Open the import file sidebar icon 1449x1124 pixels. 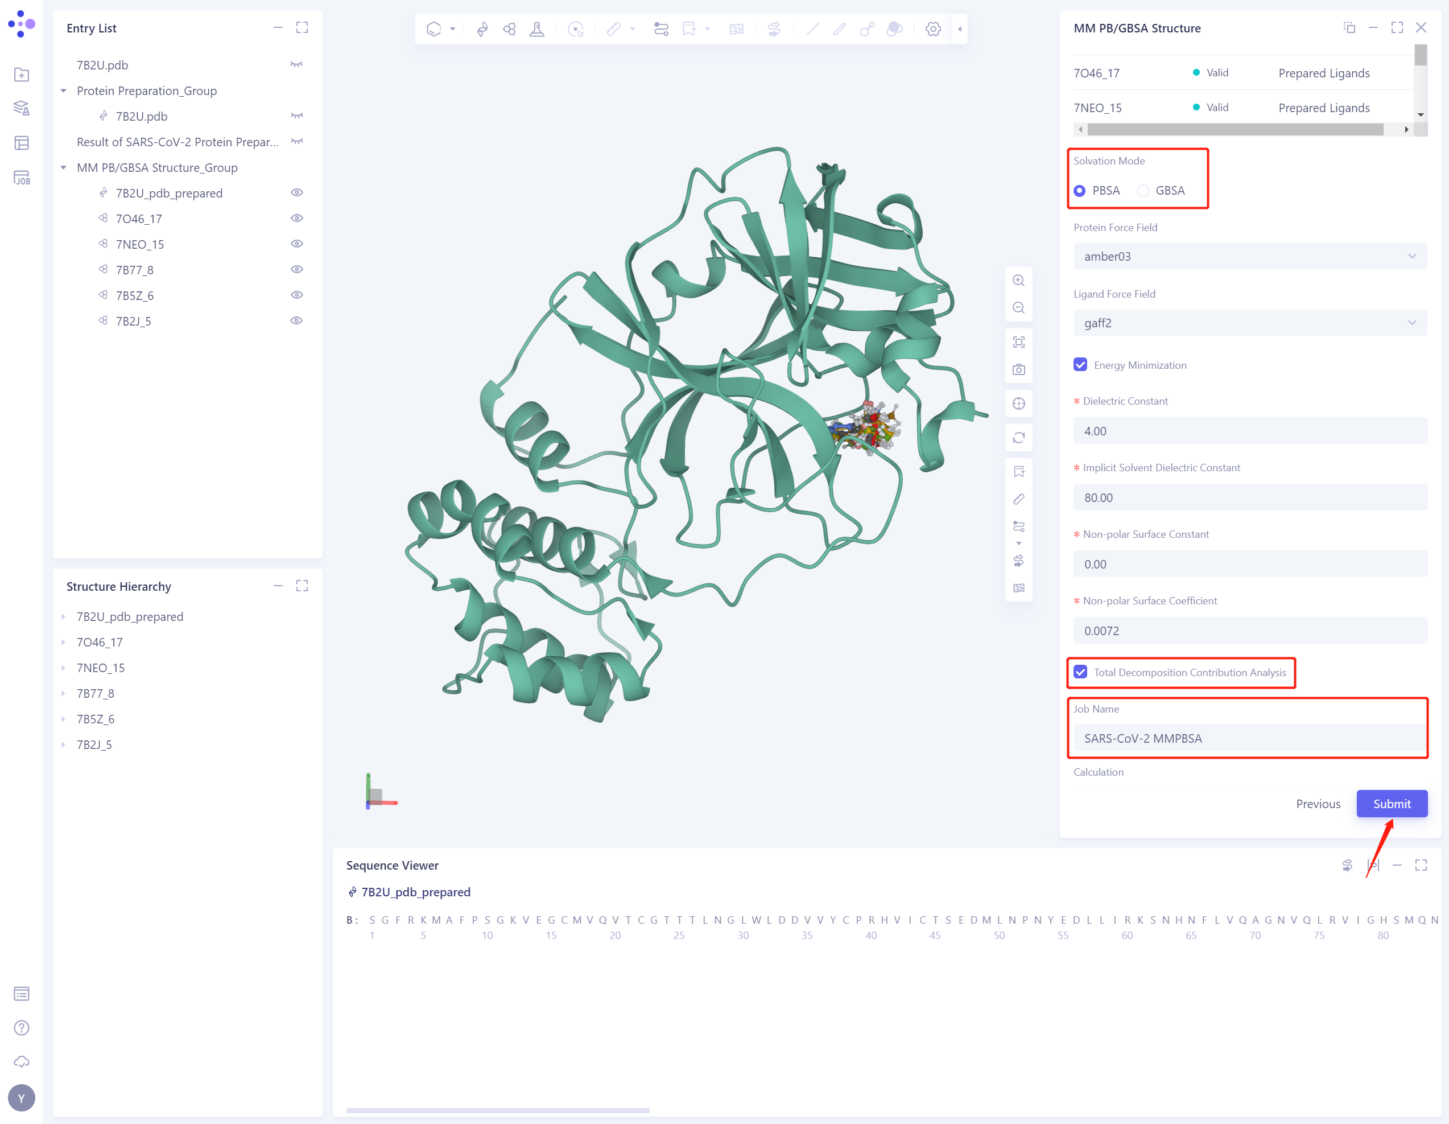point(21,75)
